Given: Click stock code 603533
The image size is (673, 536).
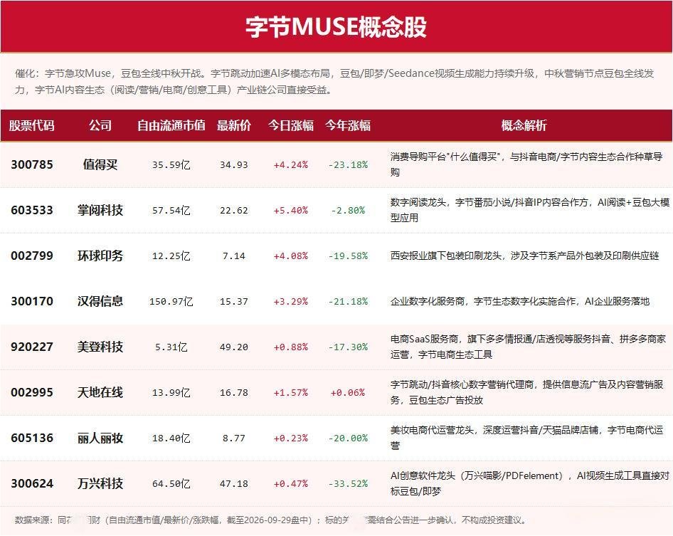Looking at the screenshot, I should [32, 210].
